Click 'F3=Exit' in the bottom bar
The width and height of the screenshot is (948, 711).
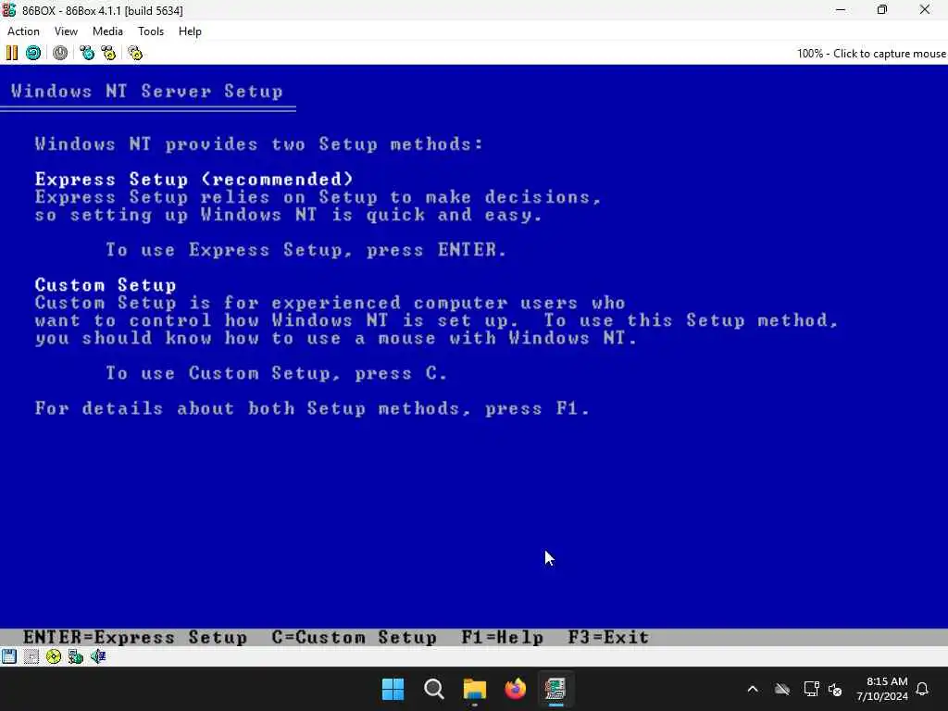pyautogui.click(x=609, y=637)
